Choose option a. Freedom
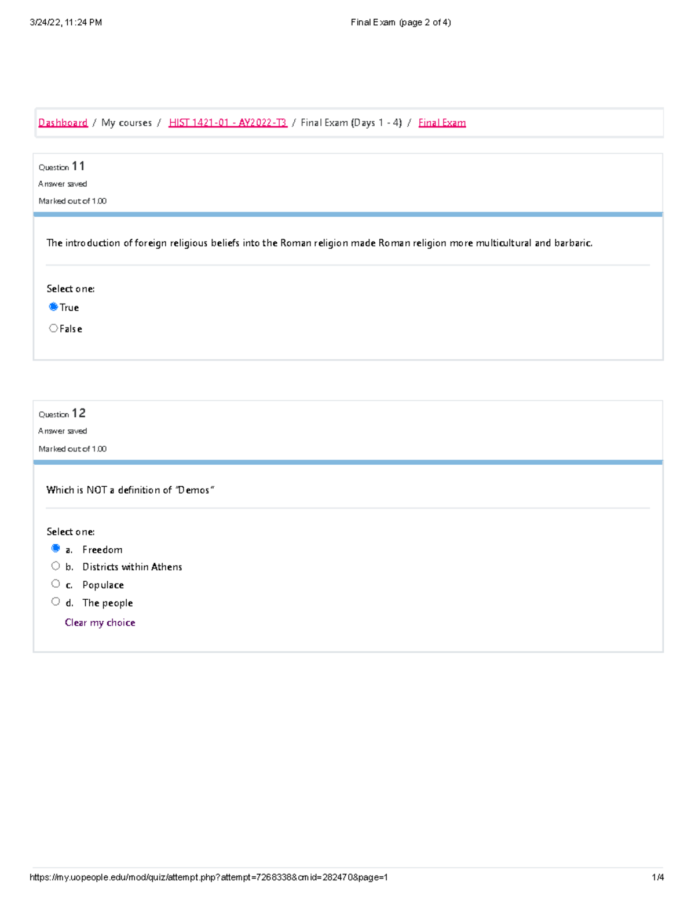Screen dimensions: 695x900 pyautogui.click(x=56, y=548)
